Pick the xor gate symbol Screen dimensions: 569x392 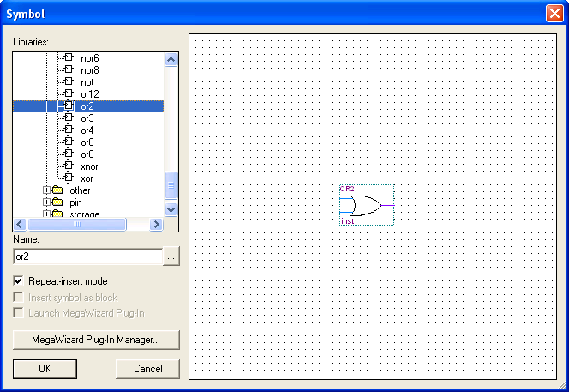pos(87,178)
